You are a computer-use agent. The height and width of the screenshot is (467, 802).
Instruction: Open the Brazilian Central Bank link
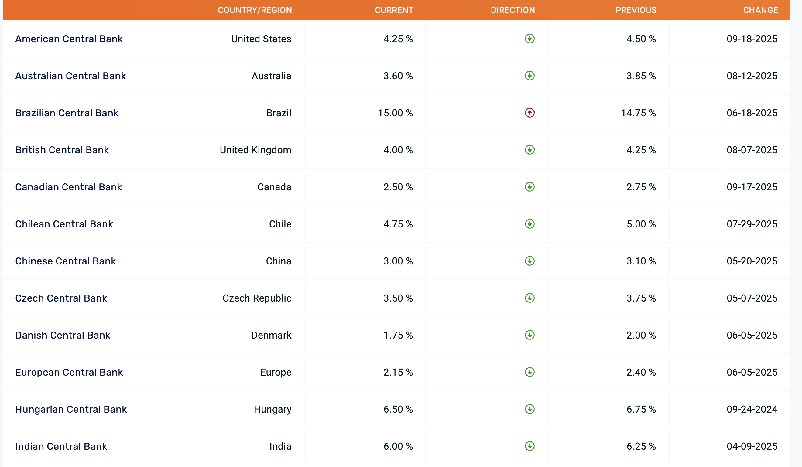coord(67,113)
